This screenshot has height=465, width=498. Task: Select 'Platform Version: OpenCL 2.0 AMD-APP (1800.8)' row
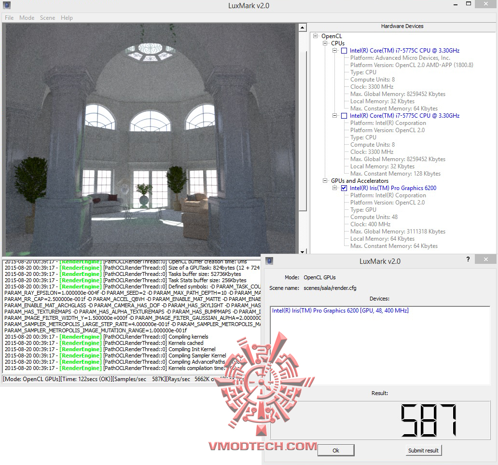(x=412, y=65)
